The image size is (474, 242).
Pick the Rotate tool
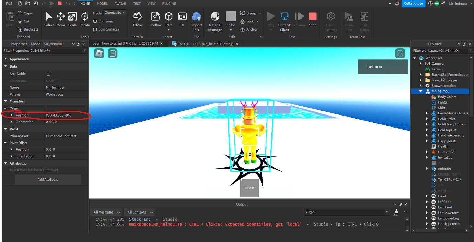(84, 19)
